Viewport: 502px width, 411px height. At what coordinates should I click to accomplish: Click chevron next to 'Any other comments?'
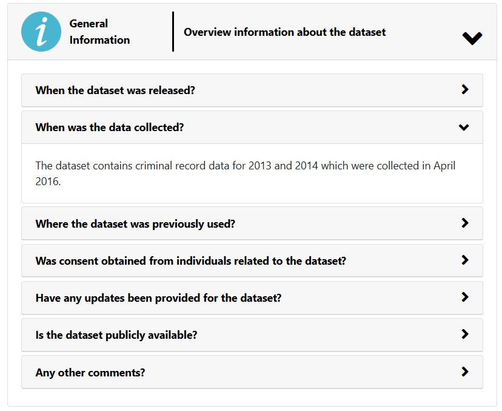(x=465, y=372)
